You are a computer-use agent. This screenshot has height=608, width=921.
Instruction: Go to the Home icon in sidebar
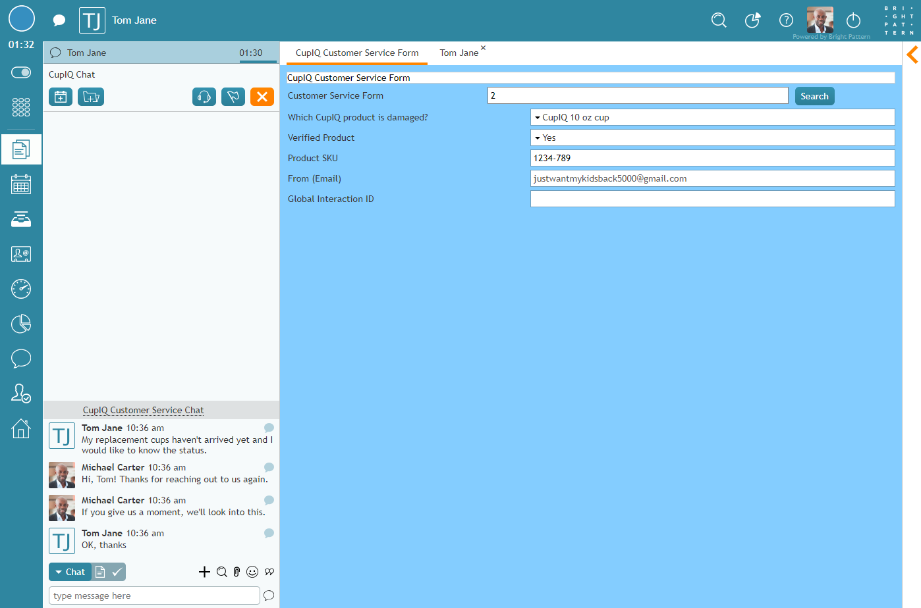pyautogui.click(x=21, y=428)
